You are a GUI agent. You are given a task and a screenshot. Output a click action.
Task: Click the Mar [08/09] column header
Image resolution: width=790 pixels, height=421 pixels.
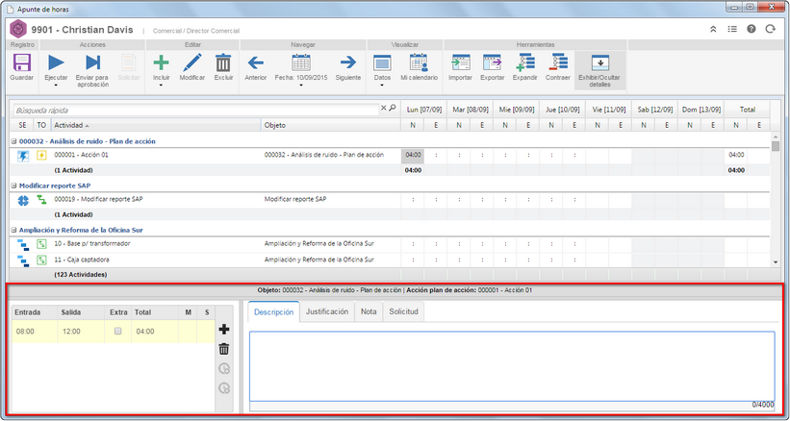471,110
